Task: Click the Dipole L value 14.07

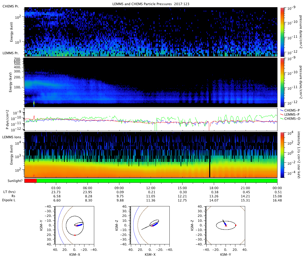Action: pyautogui.click(x=214, y=200)
